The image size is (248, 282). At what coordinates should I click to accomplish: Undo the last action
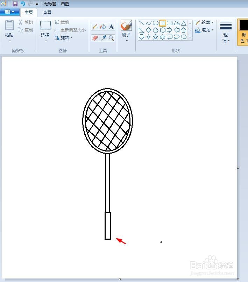point(23,3)
